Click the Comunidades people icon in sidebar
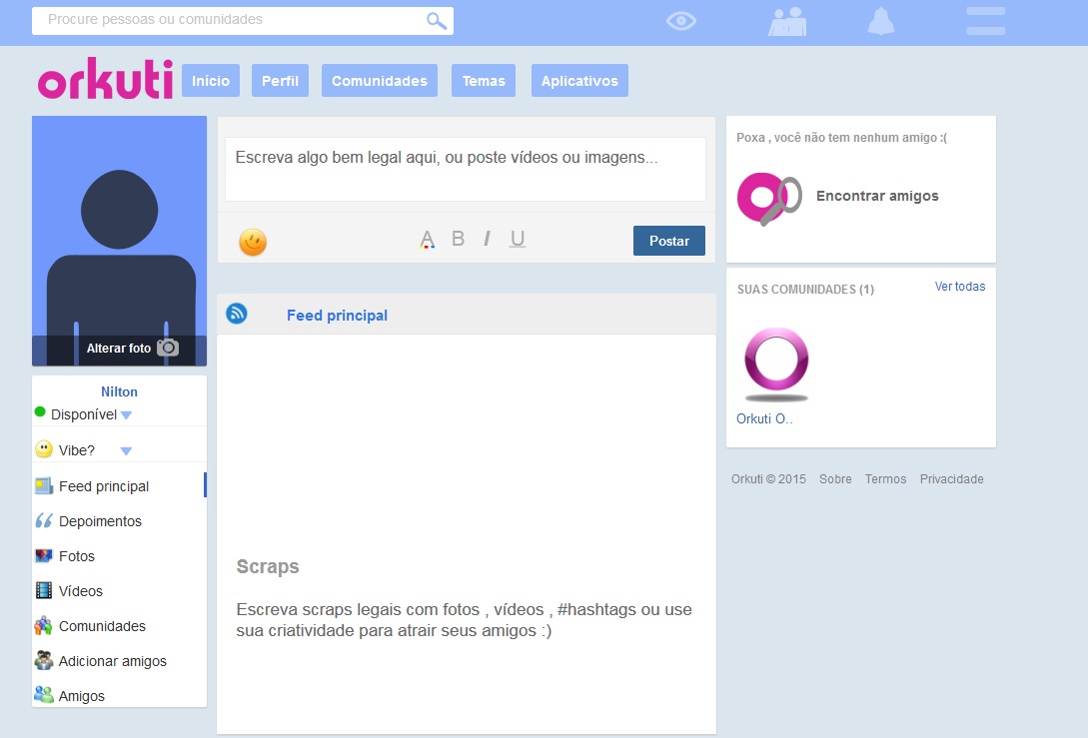1088x738 pixels. tap(44, 625)
